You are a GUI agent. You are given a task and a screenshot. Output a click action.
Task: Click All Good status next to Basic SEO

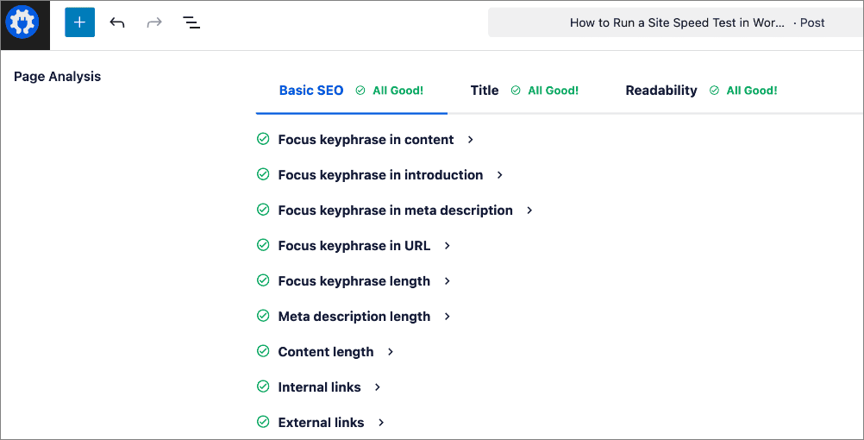[x=390, y=91]
